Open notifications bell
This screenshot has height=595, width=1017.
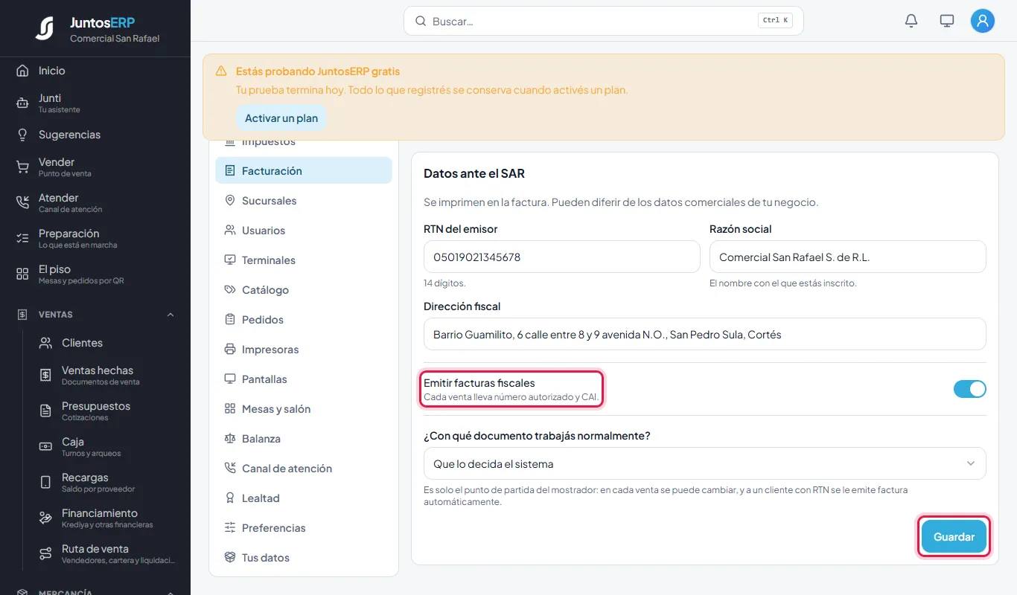911,21
